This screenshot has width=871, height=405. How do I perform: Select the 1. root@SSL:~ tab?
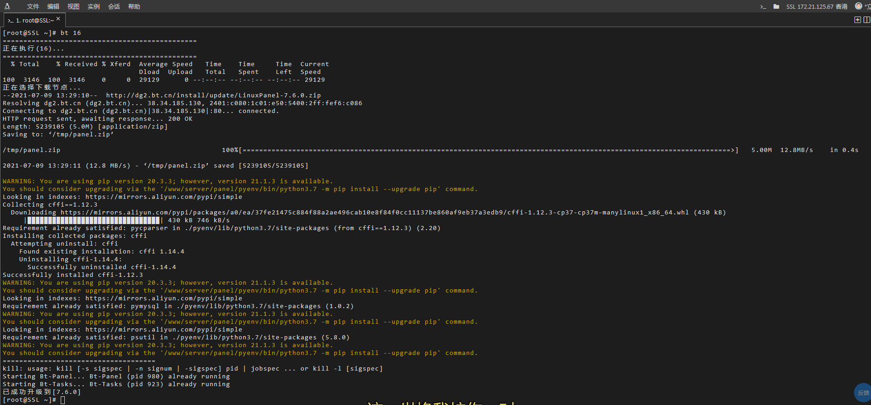tap(34, 20)
